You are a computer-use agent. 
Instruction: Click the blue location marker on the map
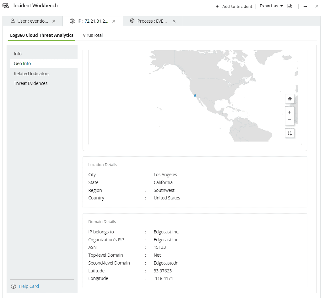click(195, 95)
